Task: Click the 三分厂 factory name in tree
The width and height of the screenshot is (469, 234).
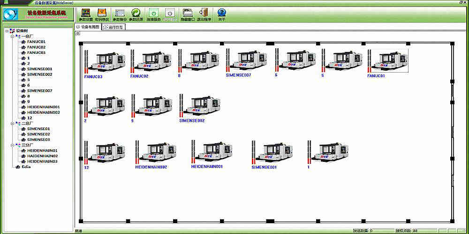Action: click(x=28, y=145)
